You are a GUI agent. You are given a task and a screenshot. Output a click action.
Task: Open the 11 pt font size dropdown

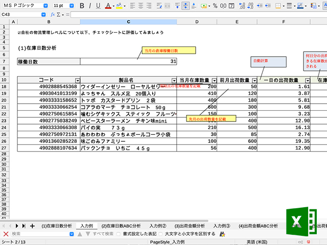coord(72,6)
